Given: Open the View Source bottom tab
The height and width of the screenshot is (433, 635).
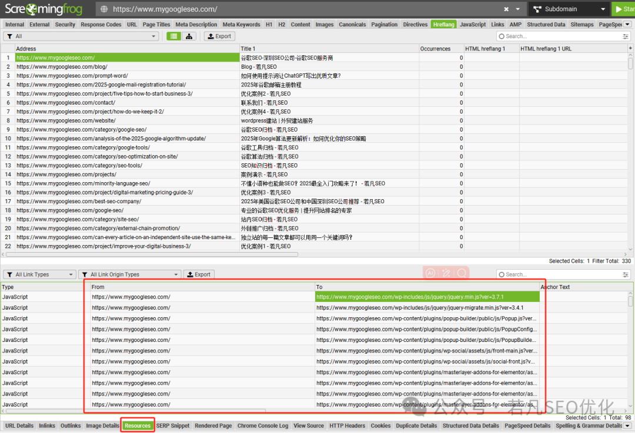Looking at the screenshot, I should coord(309,426).
